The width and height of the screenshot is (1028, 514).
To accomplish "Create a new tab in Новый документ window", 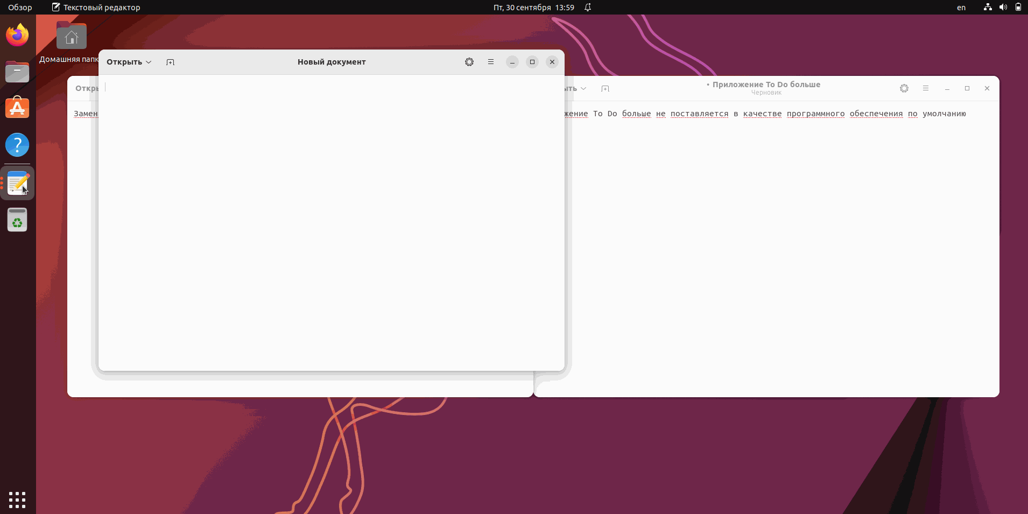I will coord(170,62).
